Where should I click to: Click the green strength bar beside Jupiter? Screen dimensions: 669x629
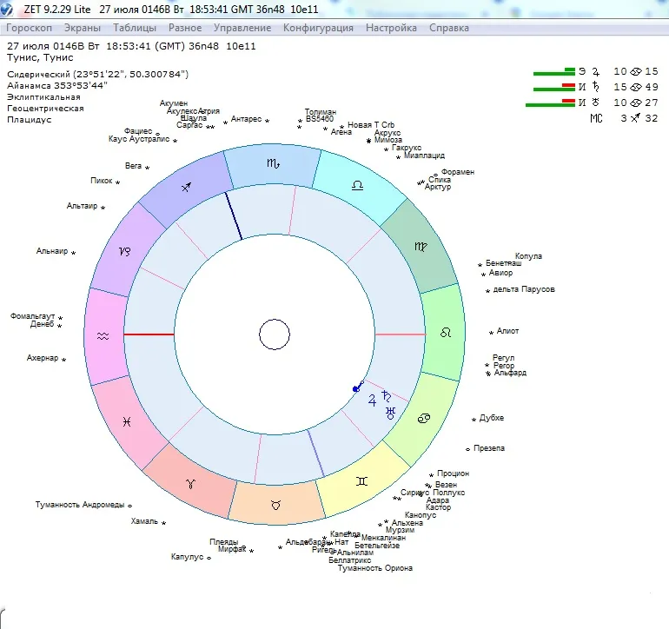coord(553,71)
